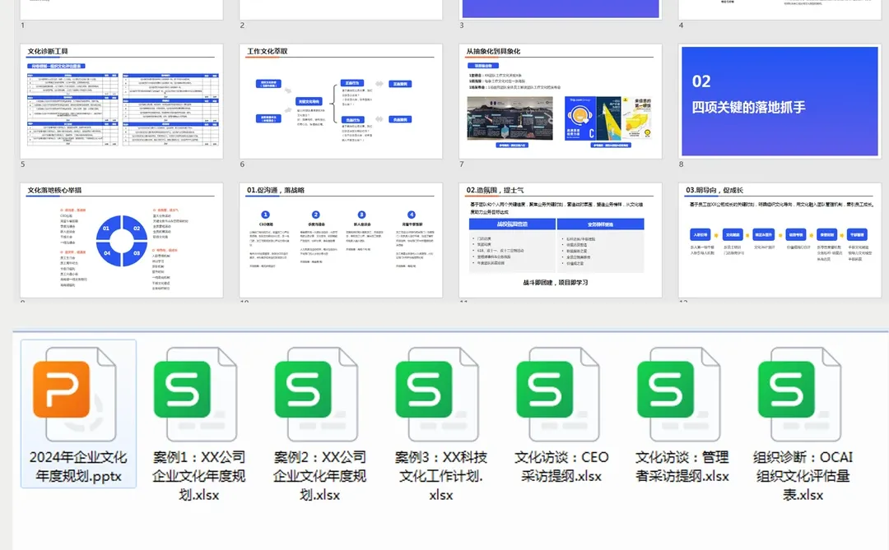Select the blue slide thumbnail numbered 3

click(x=560, y=7)
